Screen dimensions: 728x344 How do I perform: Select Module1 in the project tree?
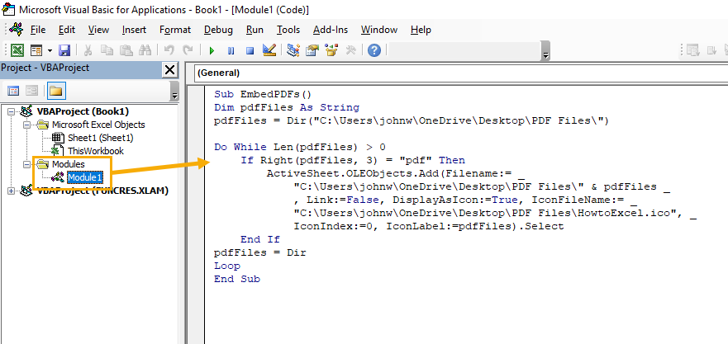(84, 177)
